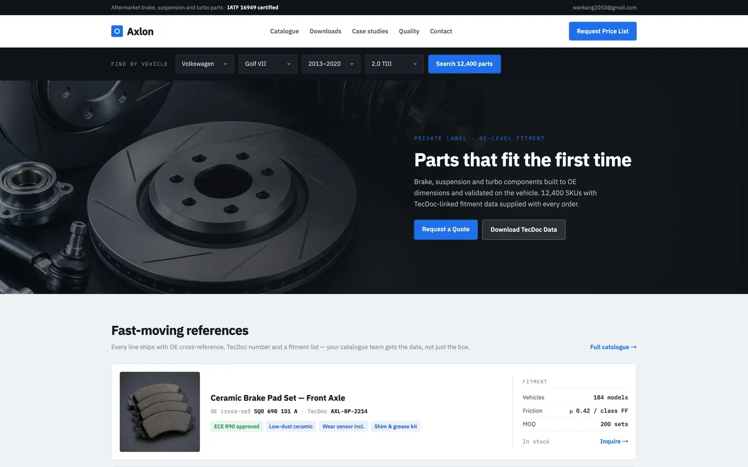
Task: Open the 2013–2020 year dropdown
Action: (x=331, y=64)
